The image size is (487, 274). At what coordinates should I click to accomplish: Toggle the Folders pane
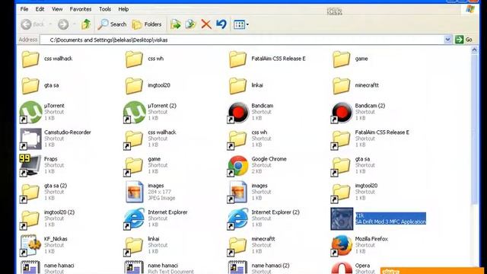click(x=147, y=24)
